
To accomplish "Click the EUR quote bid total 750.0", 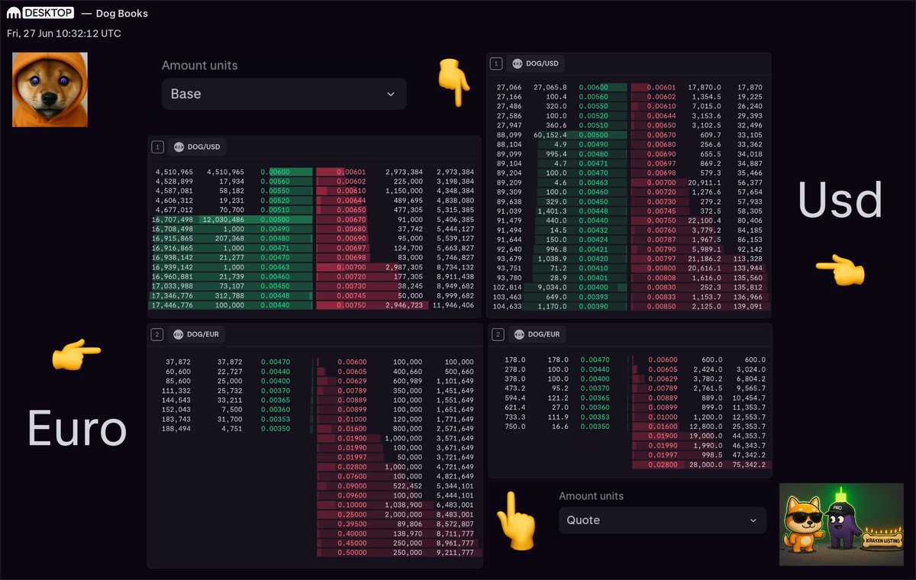I will coord(515,426).
